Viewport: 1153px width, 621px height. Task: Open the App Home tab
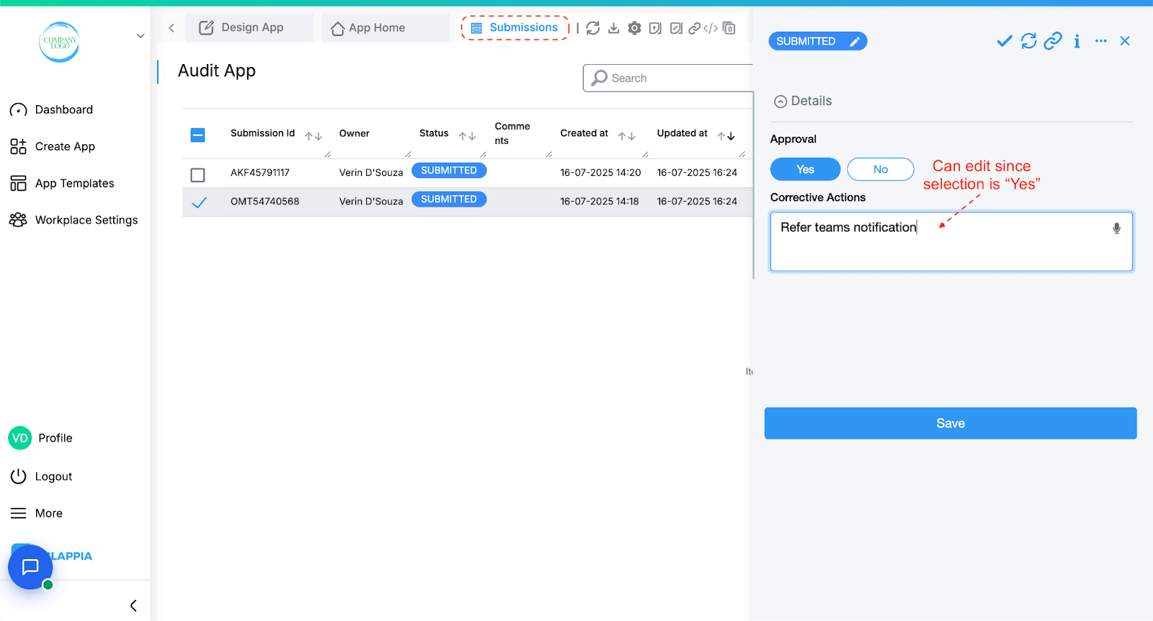(386, 28)
